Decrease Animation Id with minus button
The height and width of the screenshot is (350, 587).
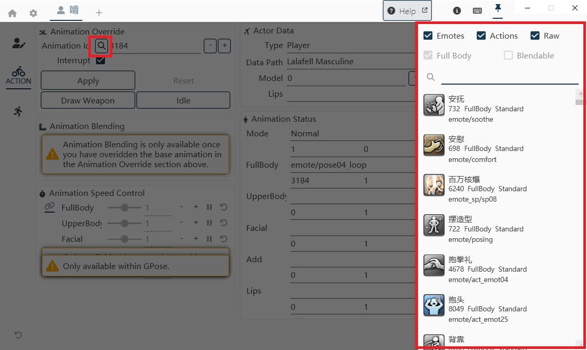point(210,45)
